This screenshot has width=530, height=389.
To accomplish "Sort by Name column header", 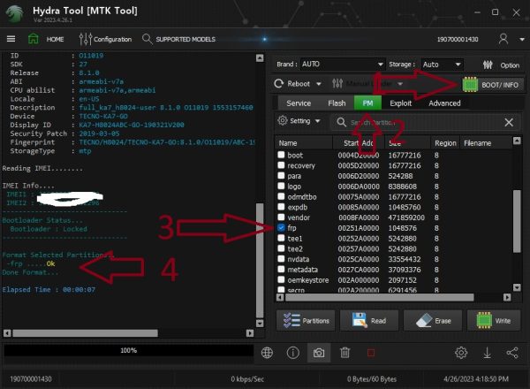I will pos(304,143).
